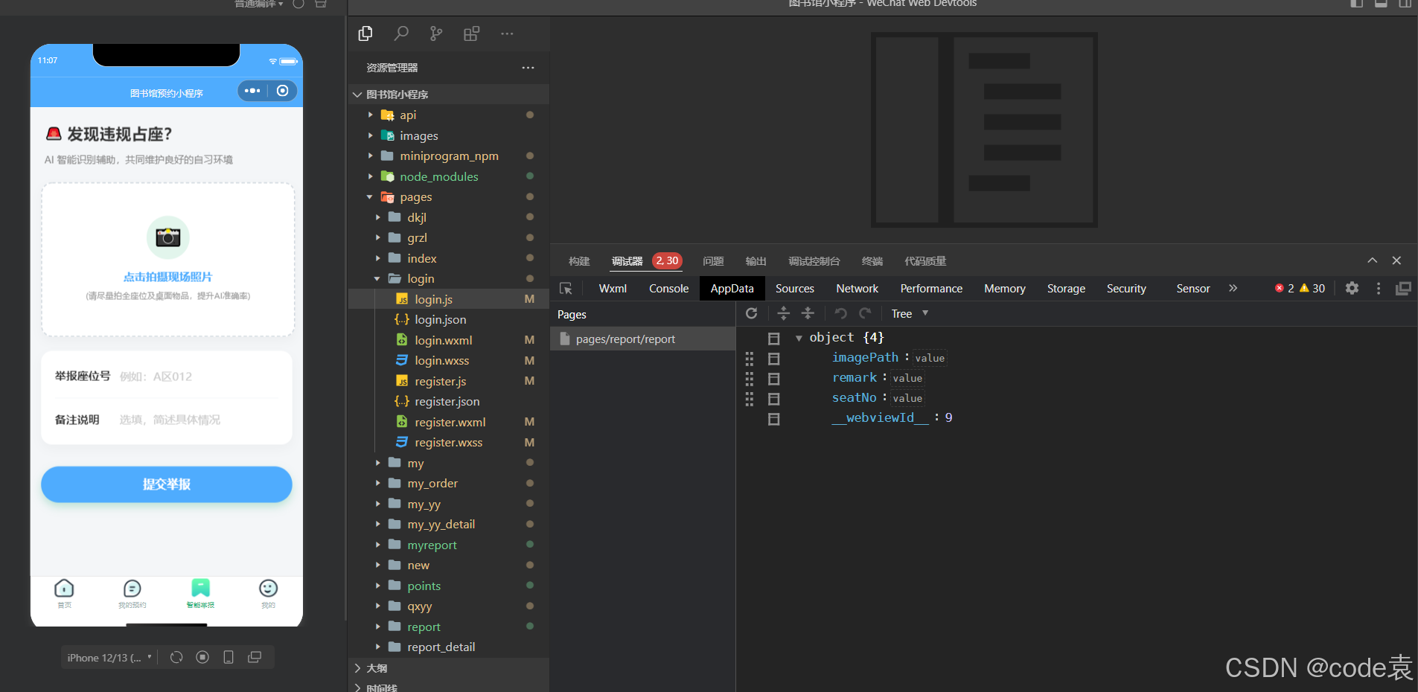Image resolution: width=1418 pixels, height=692 pixels.
Task: Tap the camera icon to take photo
Action: pyautogui.click(x=168, y=237)
